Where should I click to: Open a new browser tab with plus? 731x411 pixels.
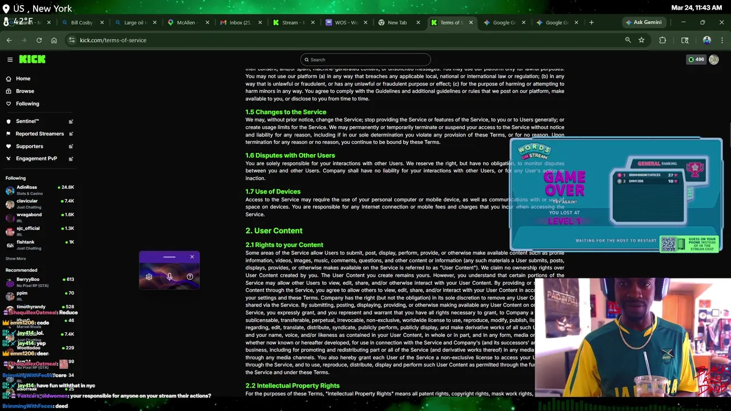click(591, 22)
